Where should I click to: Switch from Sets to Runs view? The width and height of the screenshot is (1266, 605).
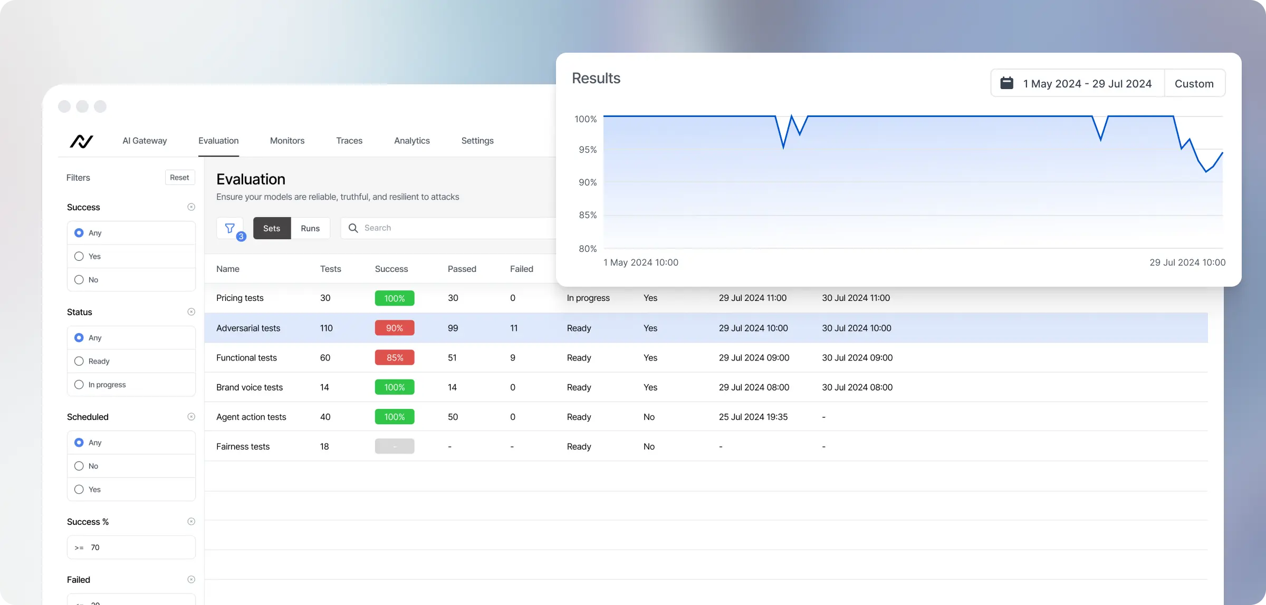point(310,228)
